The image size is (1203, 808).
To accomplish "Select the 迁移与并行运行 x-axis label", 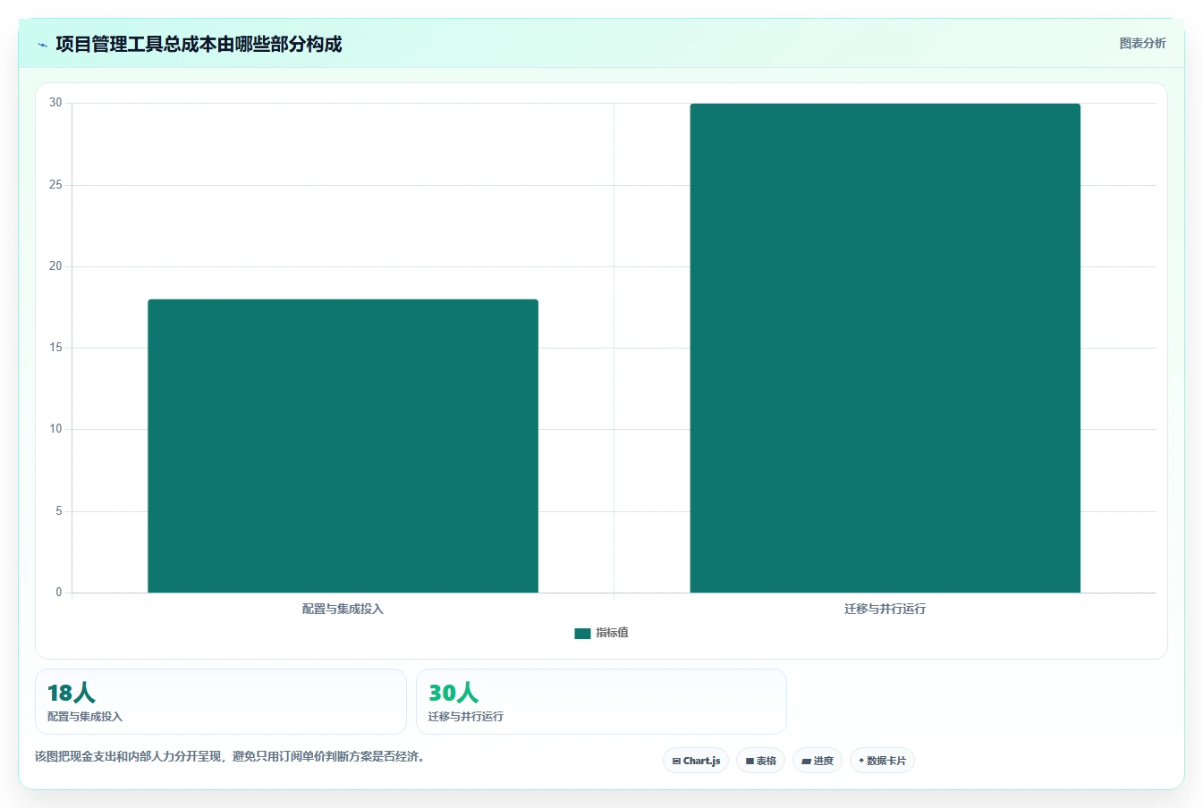I will [x=885, y=609].
